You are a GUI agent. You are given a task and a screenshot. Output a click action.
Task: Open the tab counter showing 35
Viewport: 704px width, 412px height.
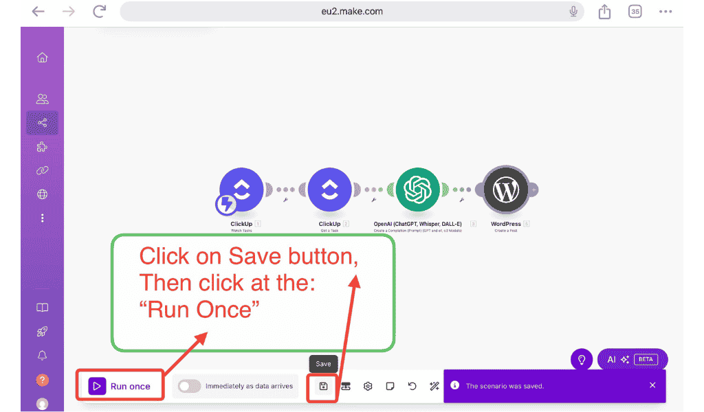pos(635,12)
